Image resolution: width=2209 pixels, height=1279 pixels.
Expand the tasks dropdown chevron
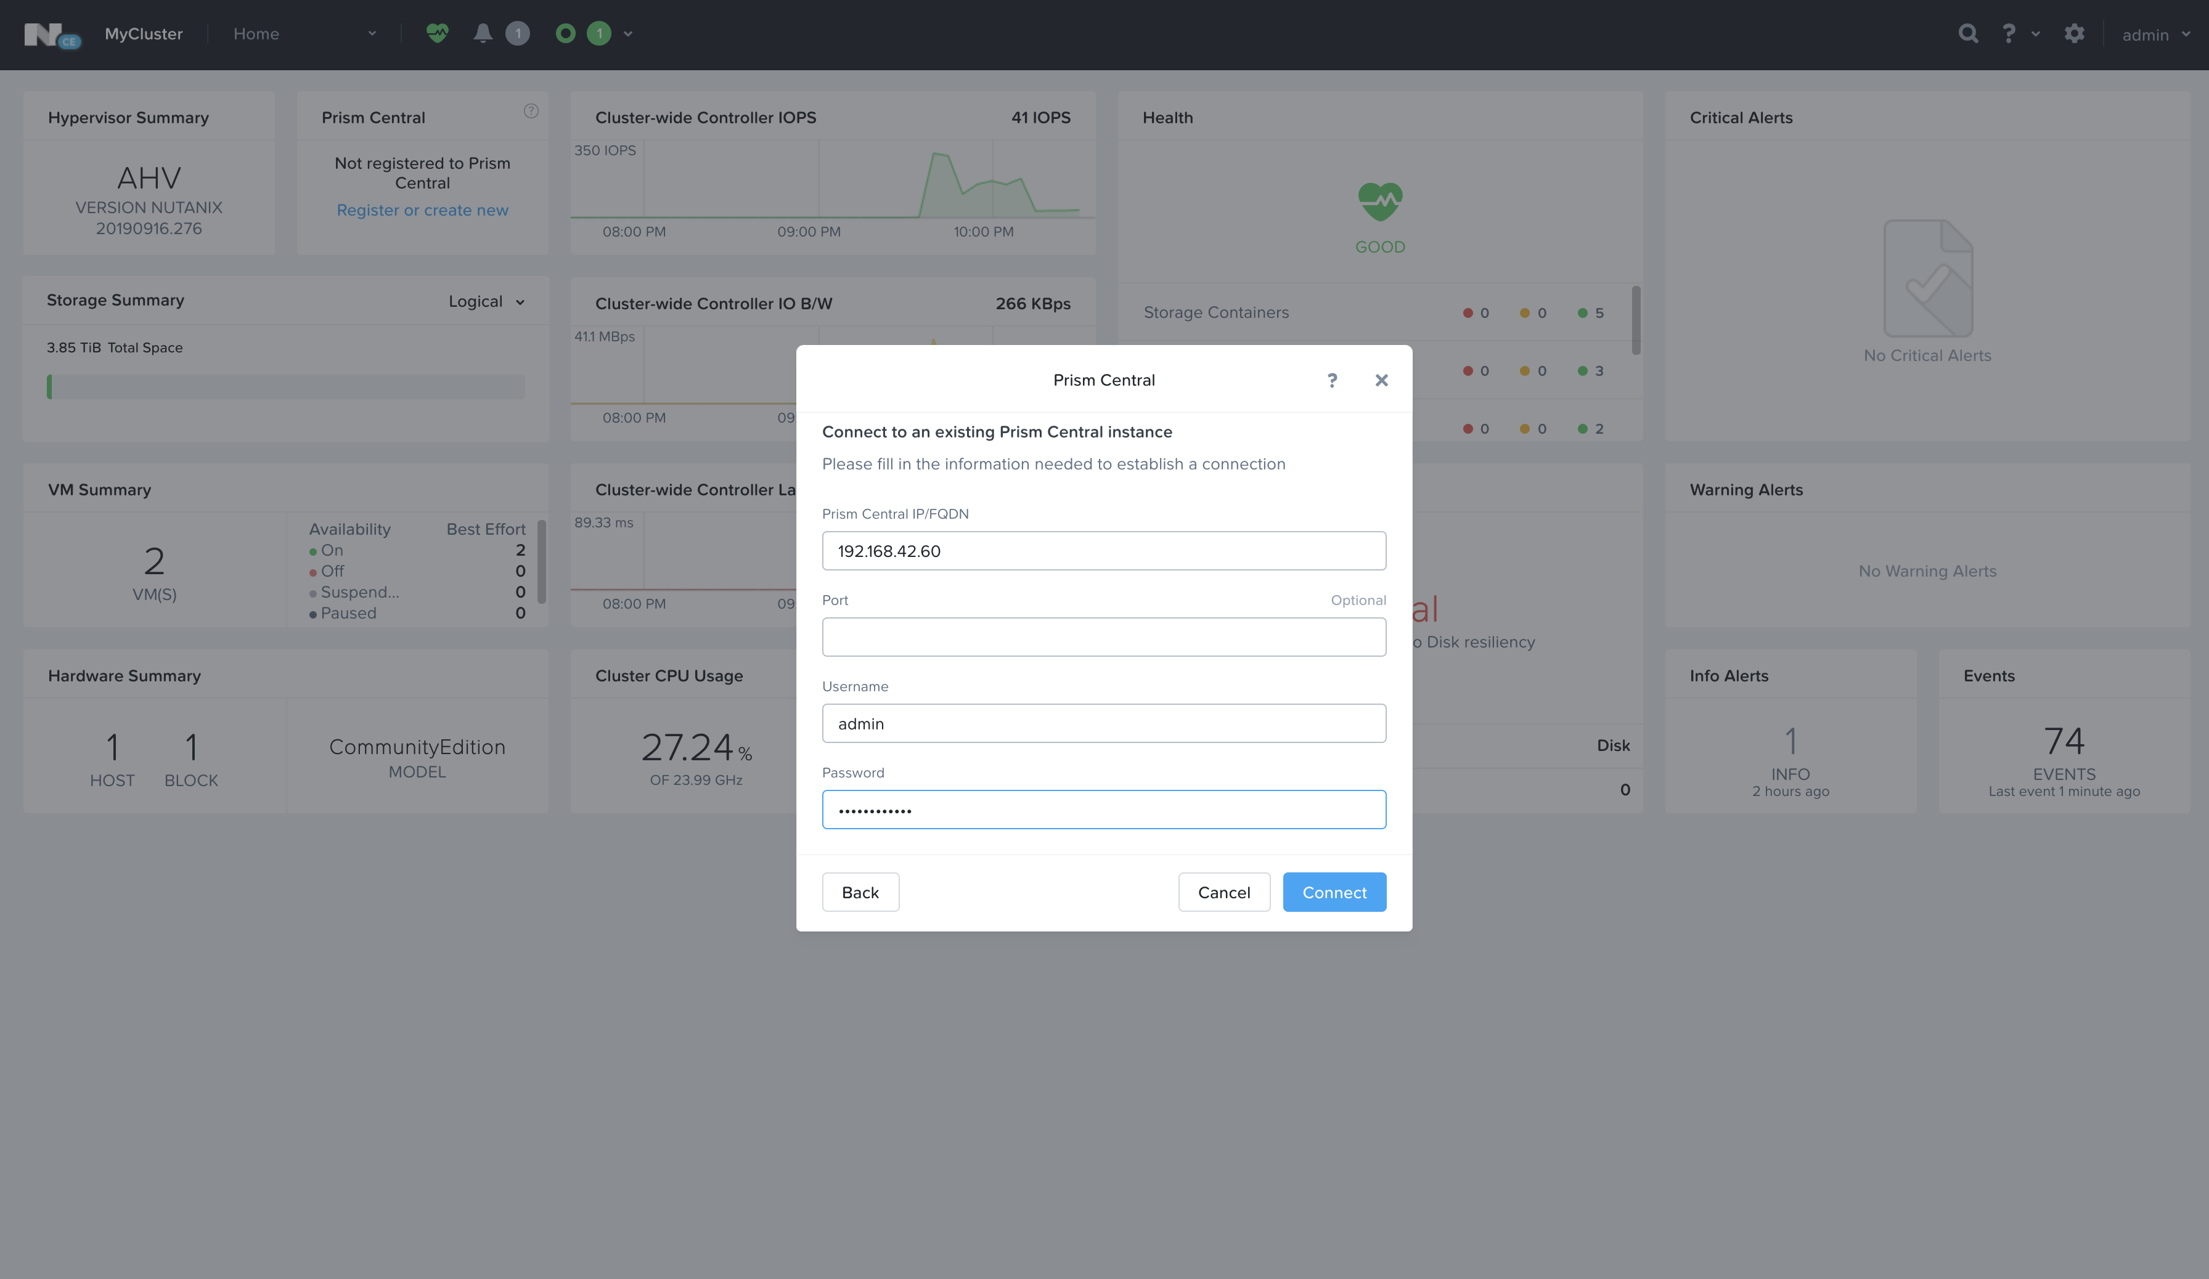[629, 33]
